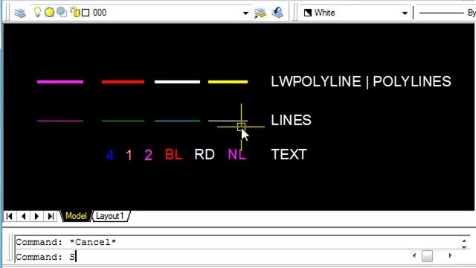Select the thick magenta polyline
Screen dimensions: 476x268
coord(60,82)
